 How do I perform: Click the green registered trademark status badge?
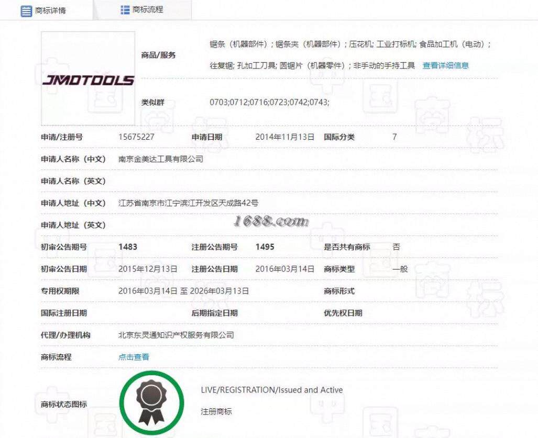(x=151, y=403)
